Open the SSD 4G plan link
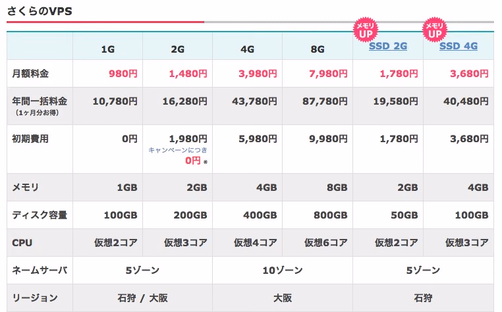This screenshot has height=312, width=502. coord(458,46)
